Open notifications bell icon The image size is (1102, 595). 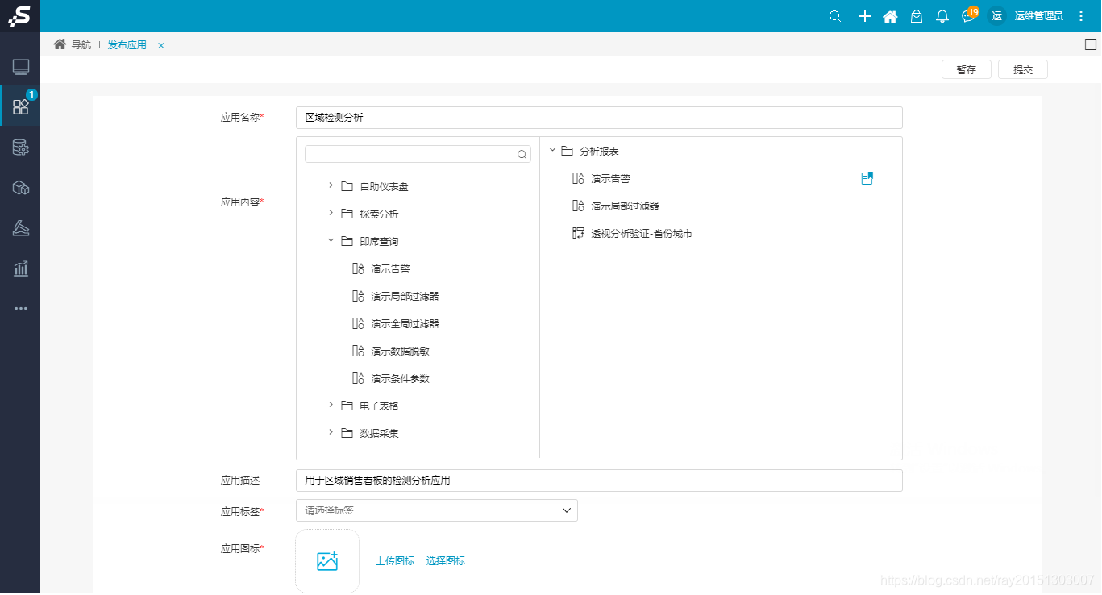[942, 16]
